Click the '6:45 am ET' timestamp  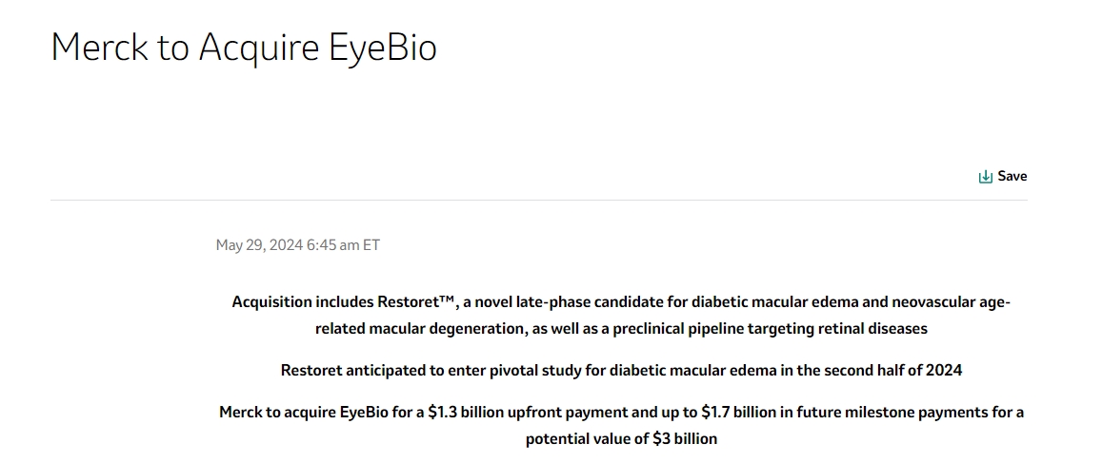tap(343, 245)
